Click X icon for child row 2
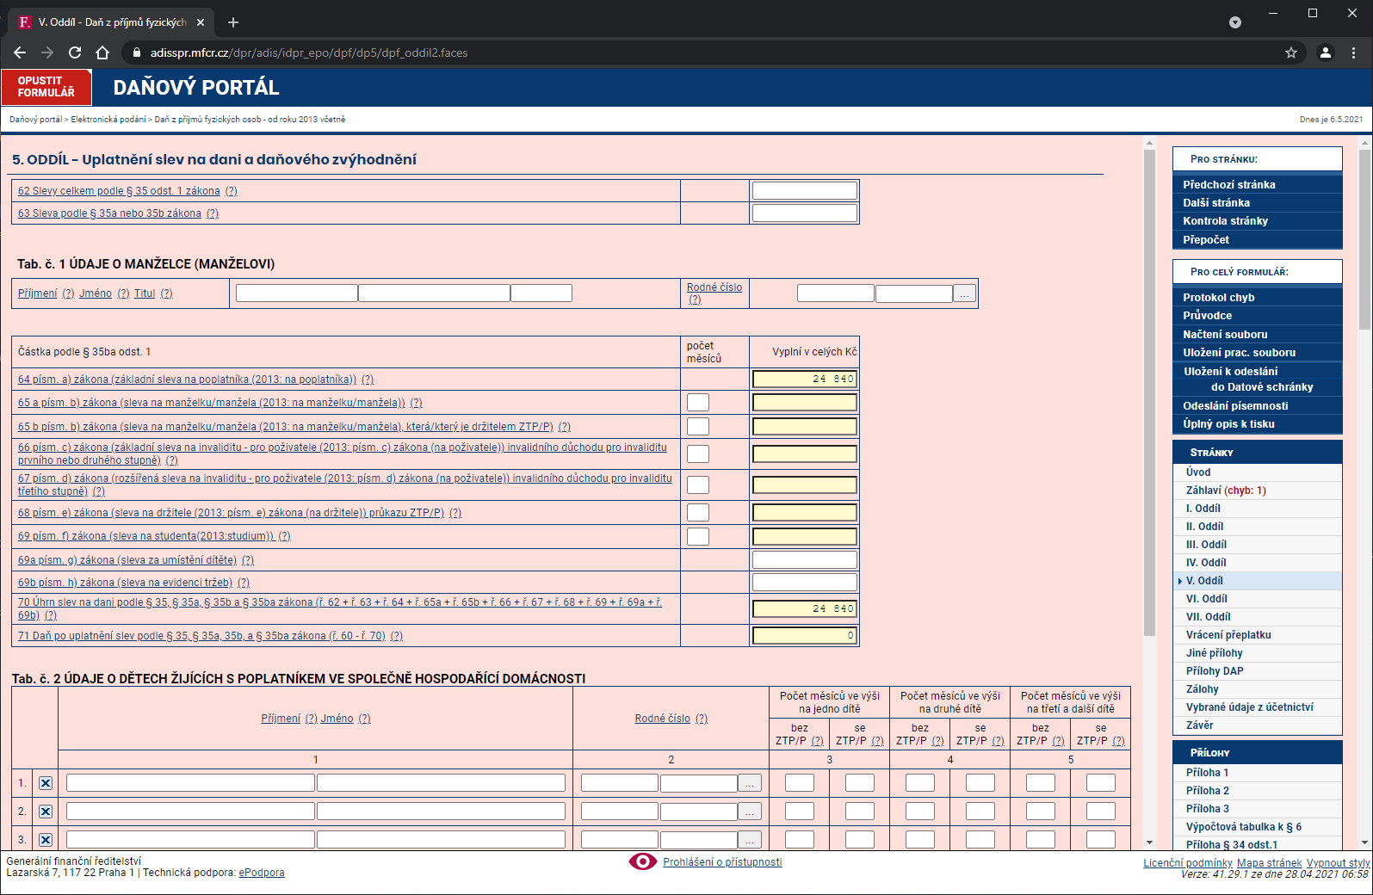Screen dimensions: 1373x895 tap(46, 812)
